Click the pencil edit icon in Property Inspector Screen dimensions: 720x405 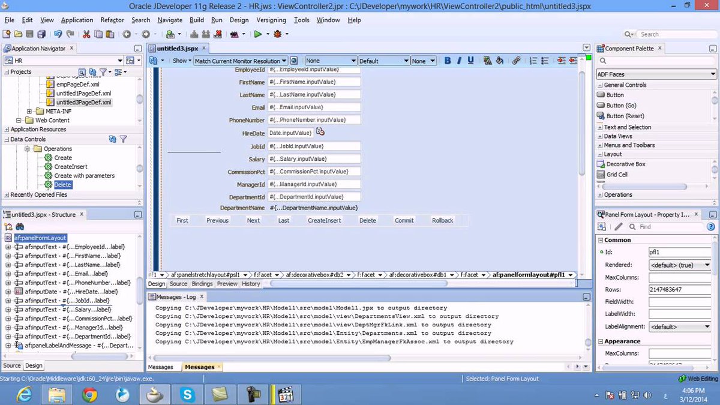(x=619, y=227)
